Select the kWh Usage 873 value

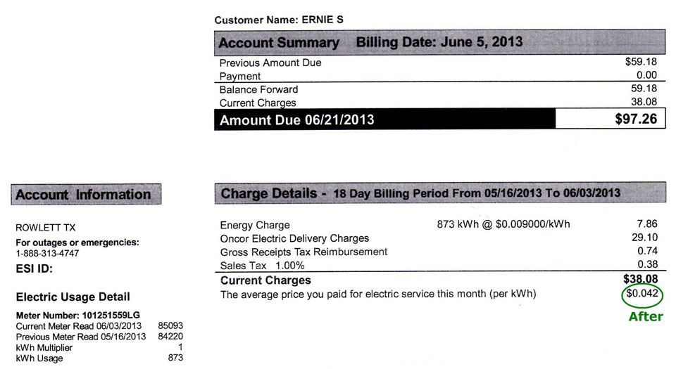(175, 358)
